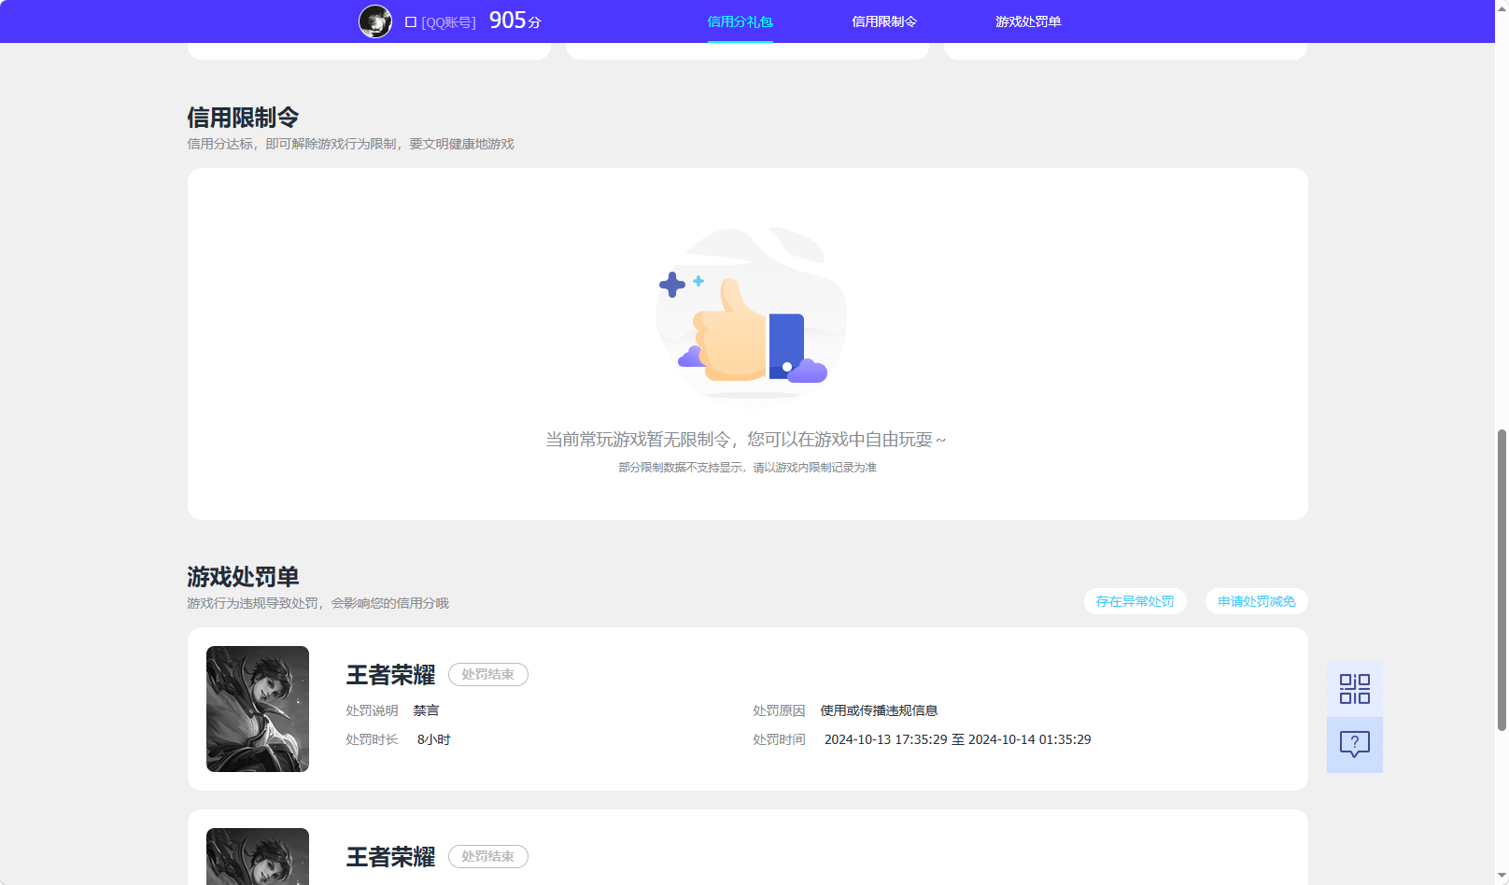
Task: Click the 王者荣耀 title of the first penalty
Action: point(389,675)
